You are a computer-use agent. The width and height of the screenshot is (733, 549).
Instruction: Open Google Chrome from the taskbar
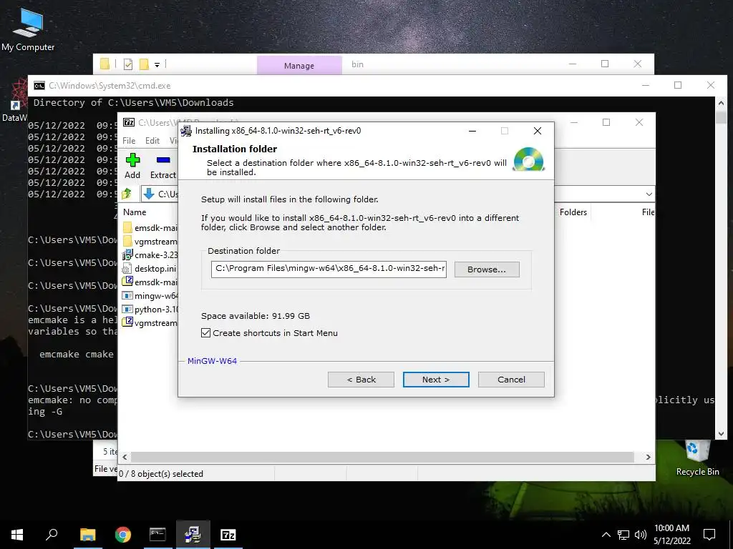tap(123, 535)
